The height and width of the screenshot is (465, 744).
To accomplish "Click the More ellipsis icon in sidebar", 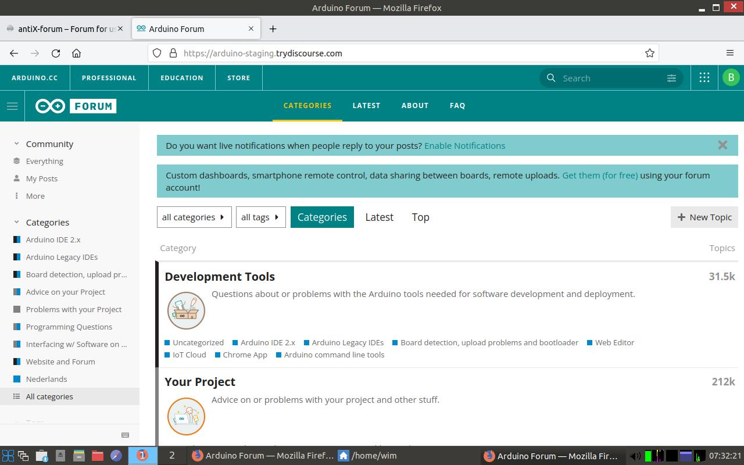I will point(16,196).
